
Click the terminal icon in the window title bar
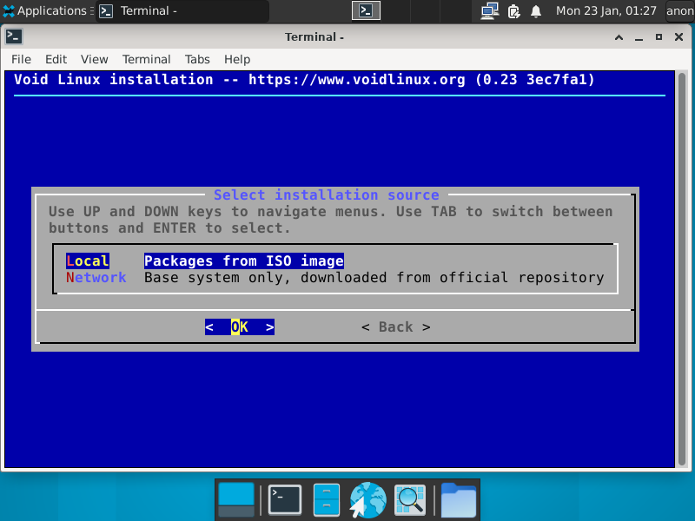pos(14,36)
